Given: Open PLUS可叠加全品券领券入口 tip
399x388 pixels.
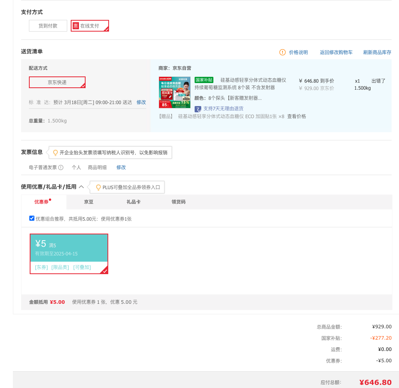Looking at the screenshot, I should pos(131,188).
